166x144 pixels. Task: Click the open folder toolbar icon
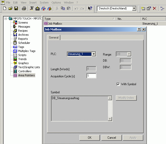pyautogui.click(x=10, y=8)
